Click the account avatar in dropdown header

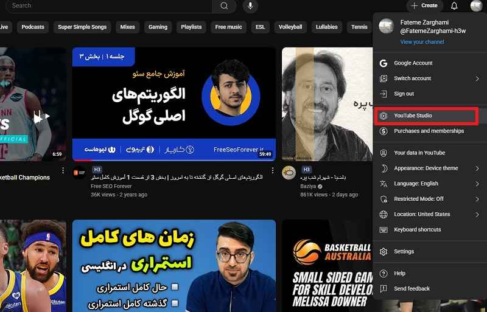[387, 26]
